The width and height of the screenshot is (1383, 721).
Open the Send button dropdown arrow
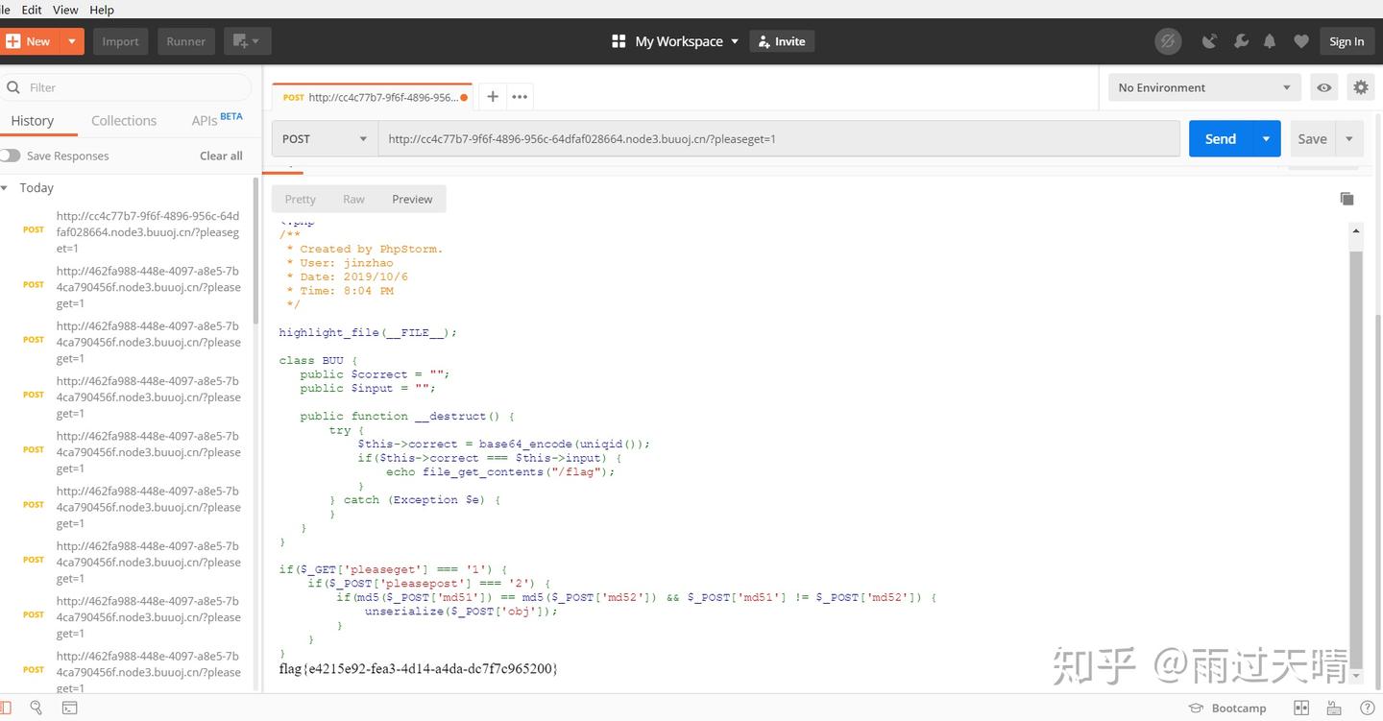click(x=1266, y=139)
